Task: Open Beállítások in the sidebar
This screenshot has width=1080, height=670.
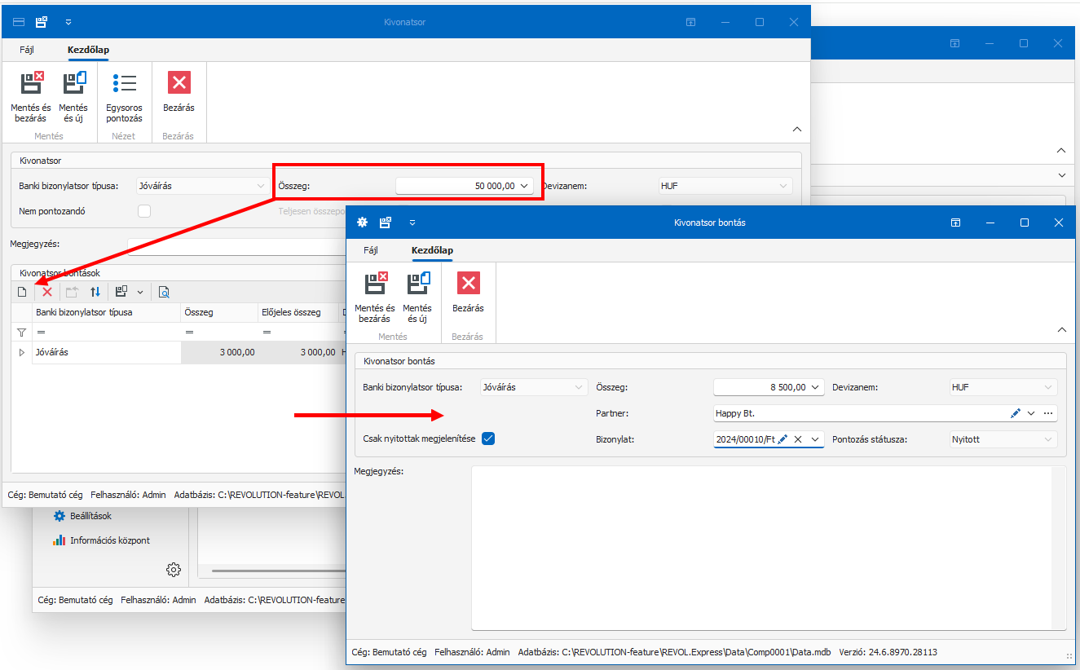Action: coord(90,516)
